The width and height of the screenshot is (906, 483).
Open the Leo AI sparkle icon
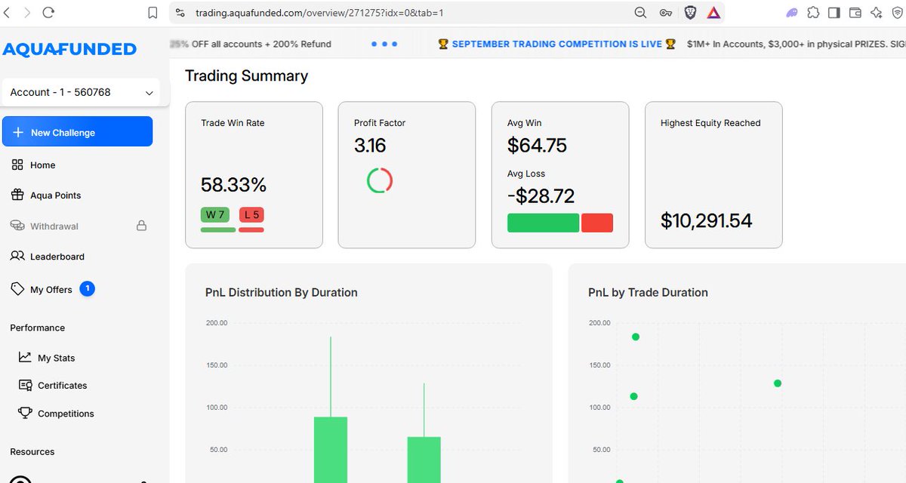click(x=877, y=13)
